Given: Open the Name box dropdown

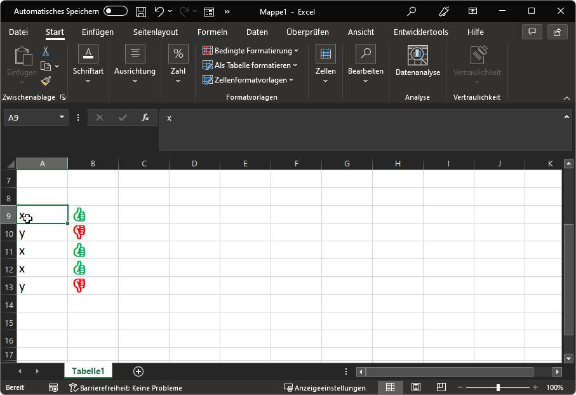Looking at the screenshot, I should click(61, 117).
